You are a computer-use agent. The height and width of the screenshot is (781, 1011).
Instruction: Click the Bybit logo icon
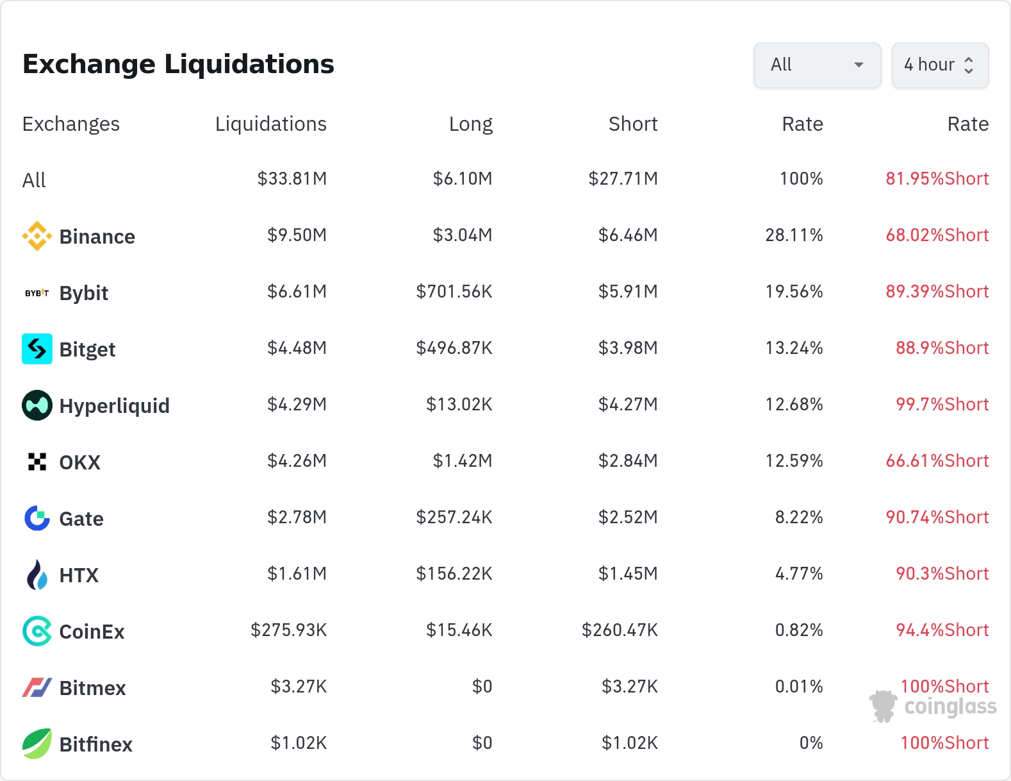[x=37, y=293]
